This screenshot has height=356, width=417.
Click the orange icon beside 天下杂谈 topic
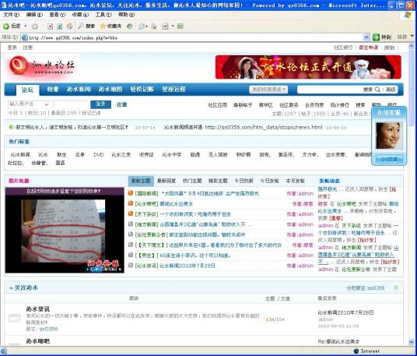[131, 213]
